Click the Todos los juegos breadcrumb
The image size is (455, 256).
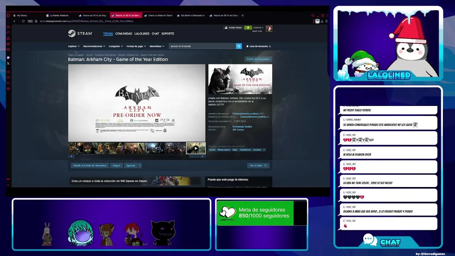[x=76, y=55]
